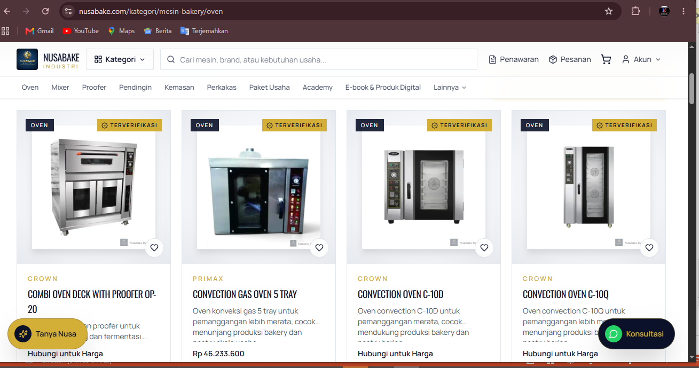This screenshot has width=699, height=368.
Task: Open the Gmail bookmark
Action: coord(40,31)
